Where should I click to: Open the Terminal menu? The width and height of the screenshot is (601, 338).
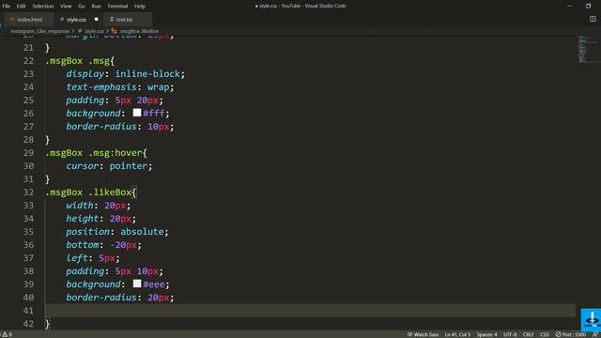[x=117, y=7]
